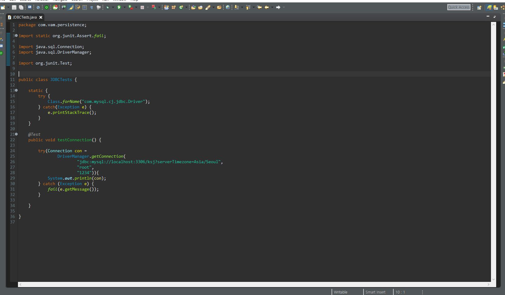Image resolution: width=505 pixels, height=295 pixels.
Task: Click the Previous Annotation up-arrow icon
Action: [248, 7]
